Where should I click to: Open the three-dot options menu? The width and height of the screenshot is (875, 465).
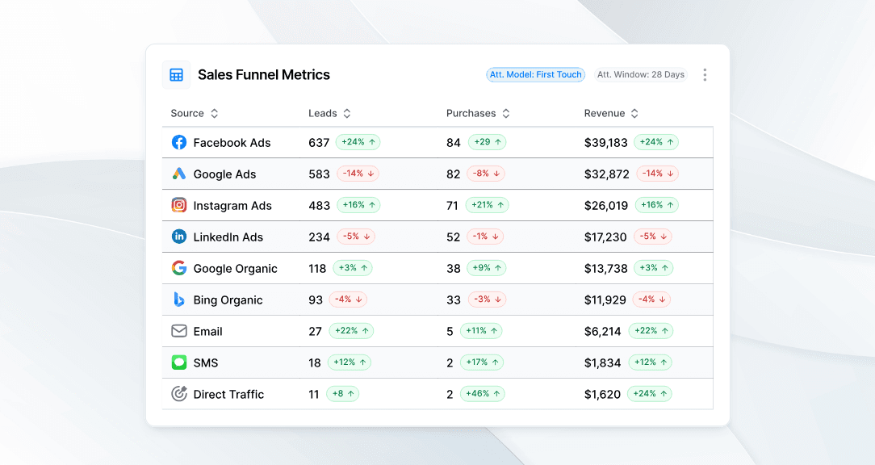705,75
